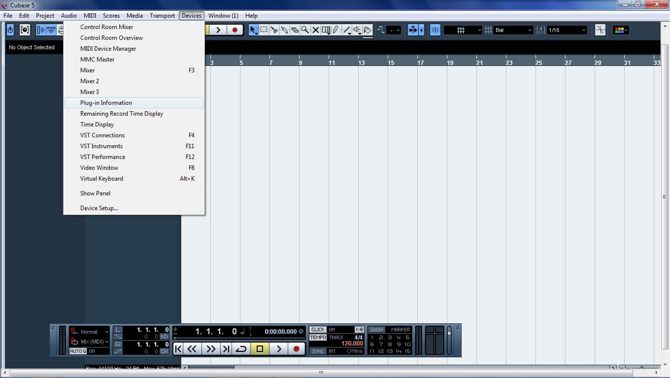Click the Activate Project power icon
The width and height of the screenshot is (670, 378).
[x=10, y=30]
